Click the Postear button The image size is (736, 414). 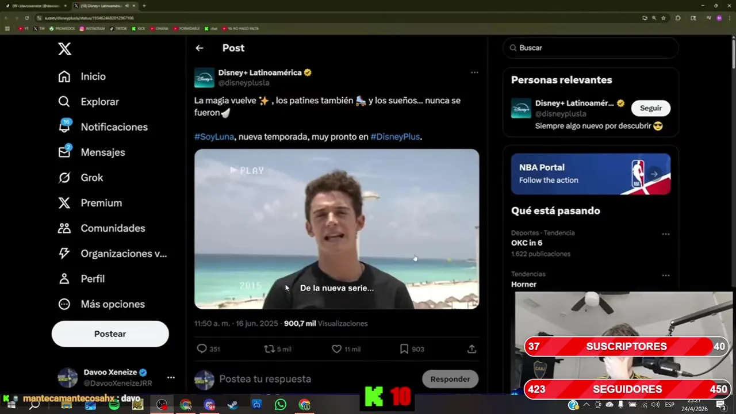[x=110, y=334]
